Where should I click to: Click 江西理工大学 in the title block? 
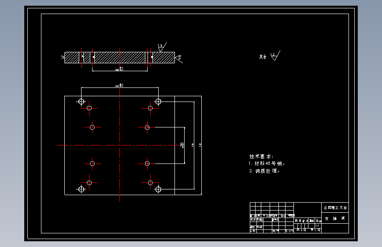[x=335, y=207]
